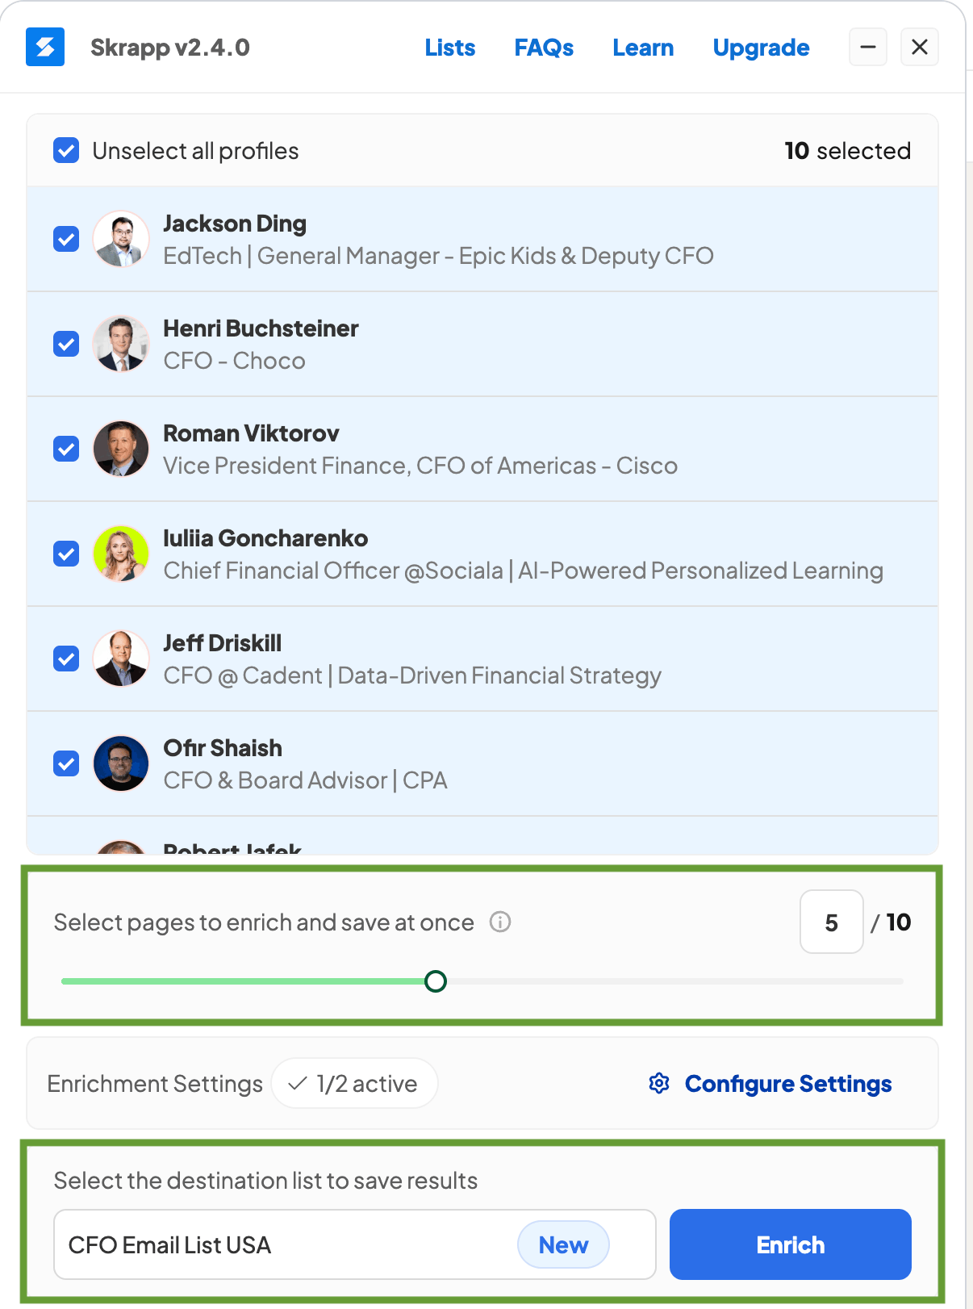Uncheck Jackson Ding's checkbox
The height and width of the screenshot is (1309, 973).
tap(66, 239)
